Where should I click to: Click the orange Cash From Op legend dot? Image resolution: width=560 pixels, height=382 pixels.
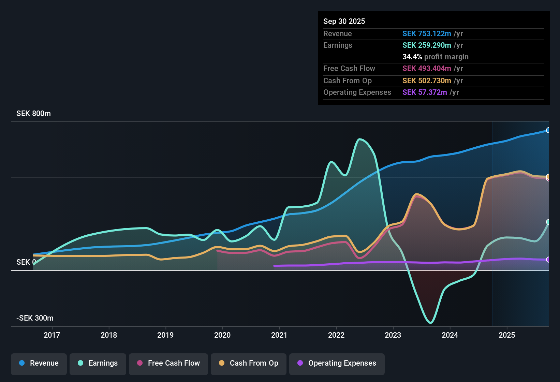(x=222, y=363)
